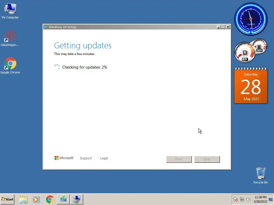Click the Legal link in the setup window
The width and height of the screenshot is (274, 205).
[104, 158]
